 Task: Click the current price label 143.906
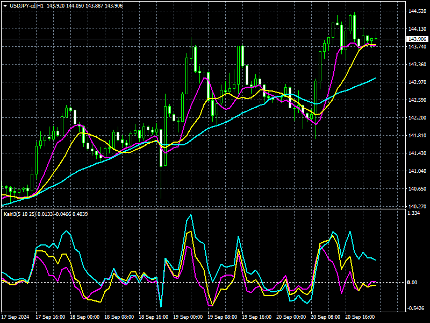pos(418,39)
